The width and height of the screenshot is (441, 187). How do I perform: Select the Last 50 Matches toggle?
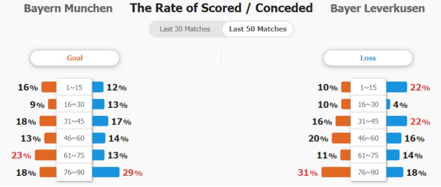[258, 29]
